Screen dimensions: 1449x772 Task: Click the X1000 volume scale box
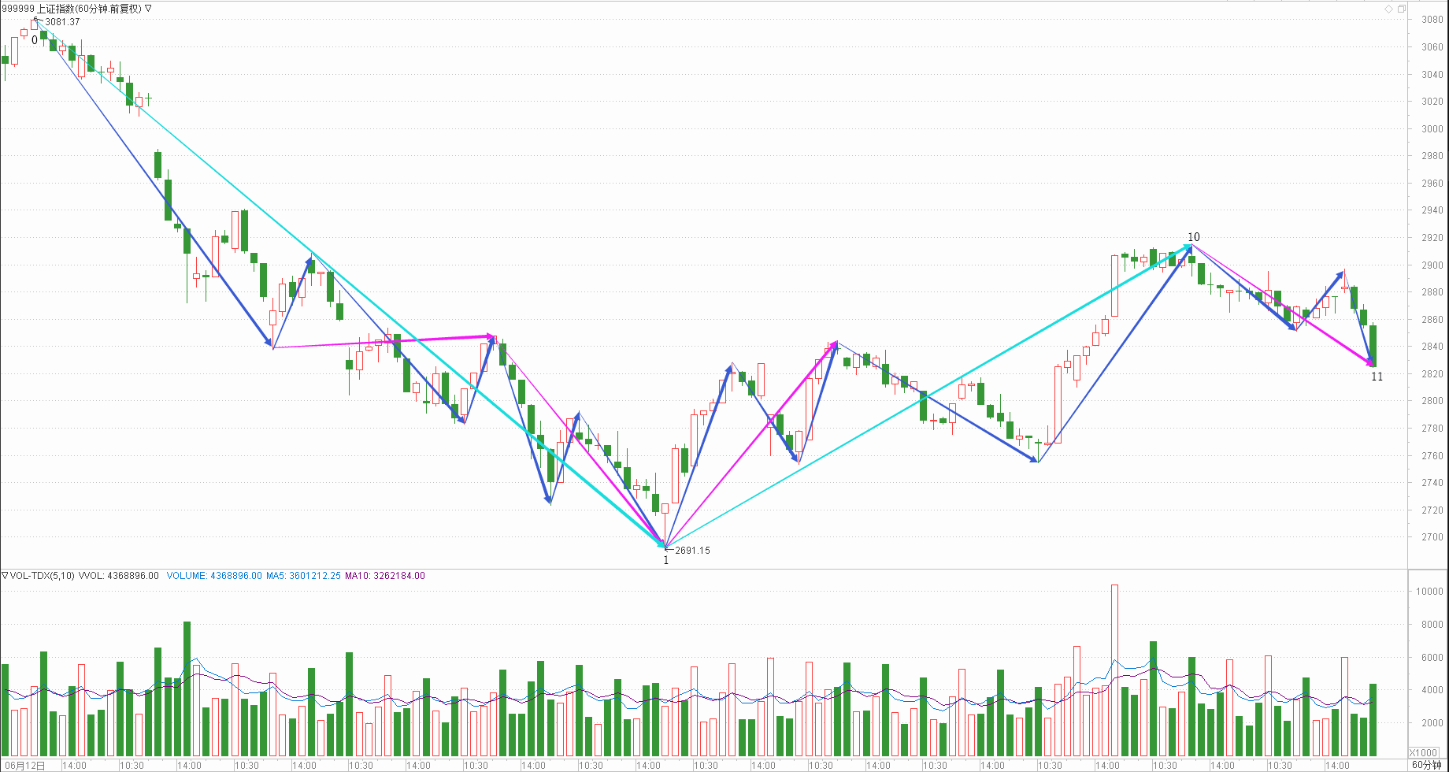click(x=1423, y=752)
